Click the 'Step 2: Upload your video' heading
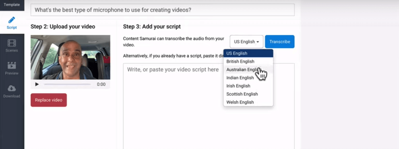This screenshot has height=149, width=399. click(x=63, y=27)
